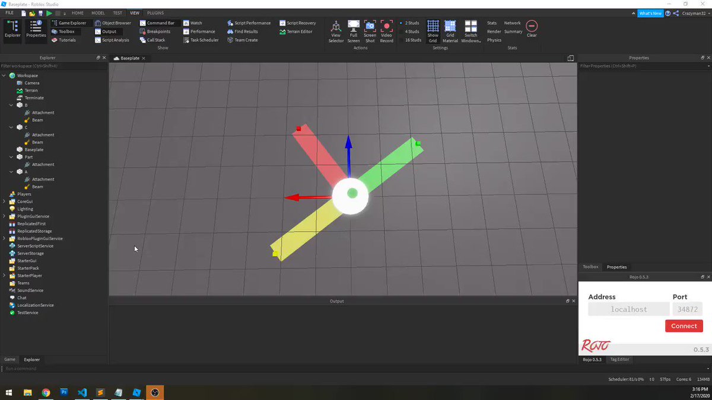712x400 pixels.
Task: Start Video Record
Action: point(387,31)
